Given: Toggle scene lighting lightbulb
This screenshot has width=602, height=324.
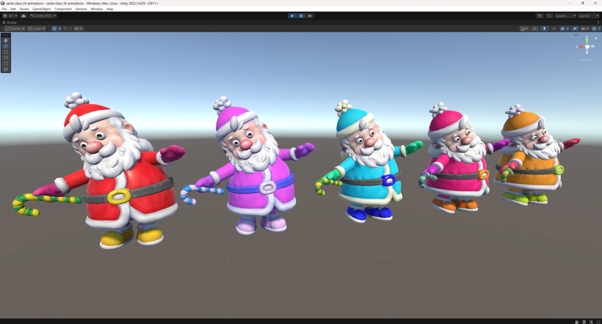Looking at the screenshot, I should 544,29.
